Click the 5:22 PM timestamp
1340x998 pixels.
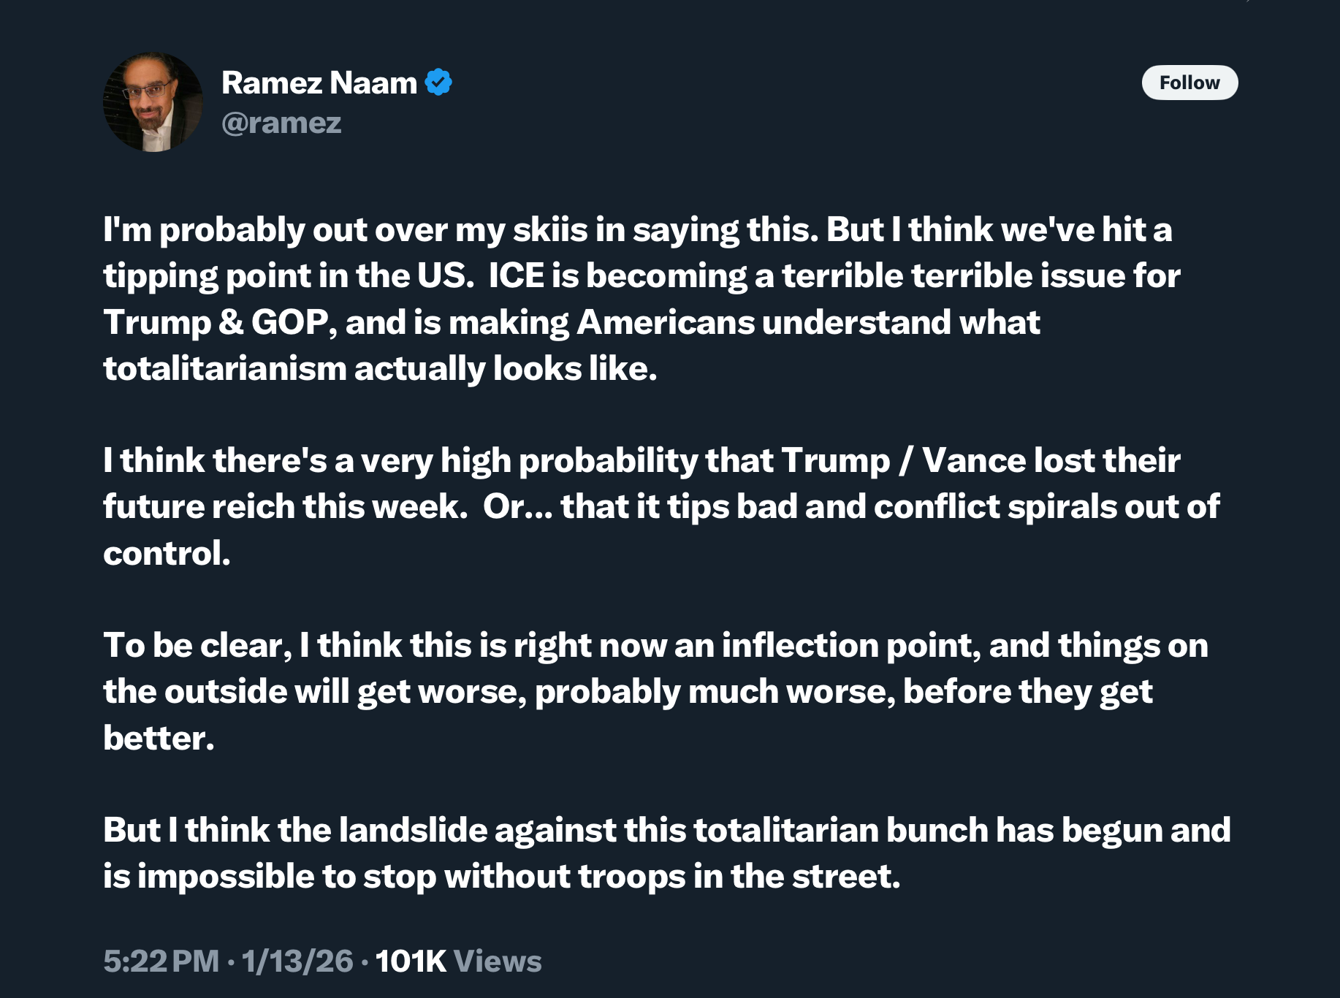coord(161,961)
